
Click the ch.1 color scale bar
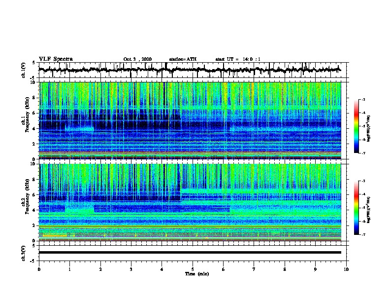(357, 126)
